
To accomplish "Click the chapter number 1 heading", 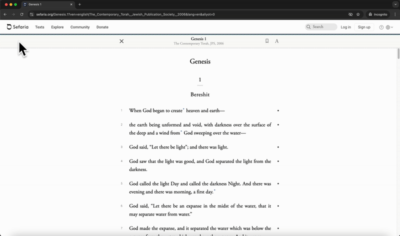I will click(x=200, y=79).
